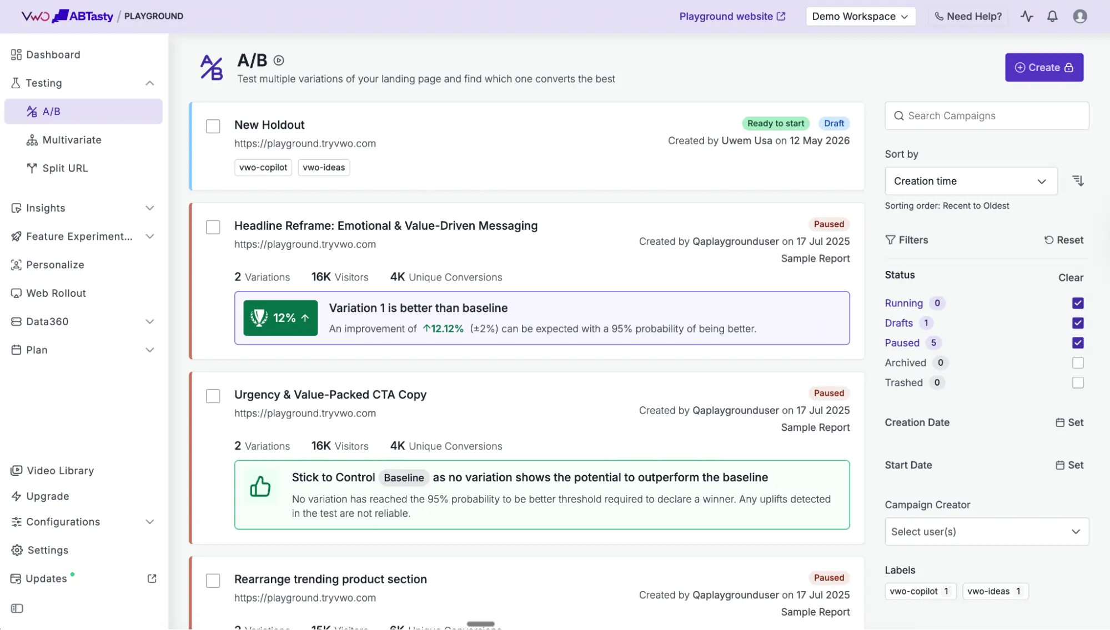1110x630 pixels.
Task: Clear the Status filter
Action: [1071, 278]
